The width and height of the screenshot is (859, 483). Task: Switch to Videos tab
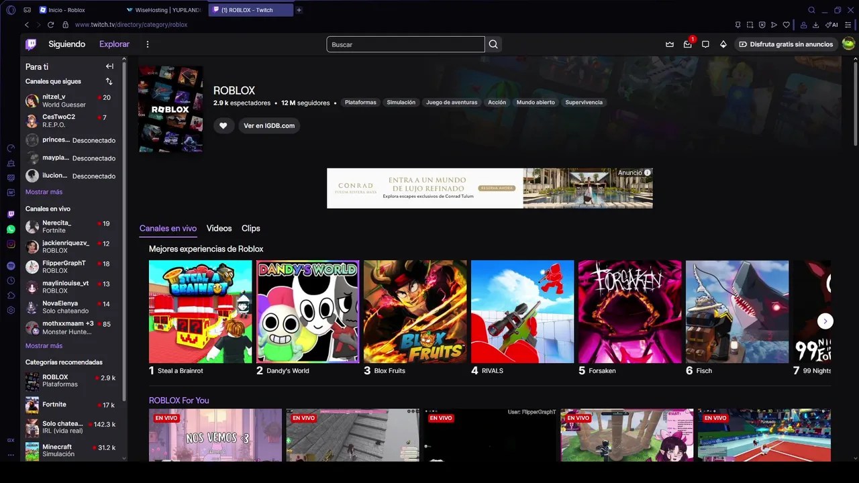point(219,229)
